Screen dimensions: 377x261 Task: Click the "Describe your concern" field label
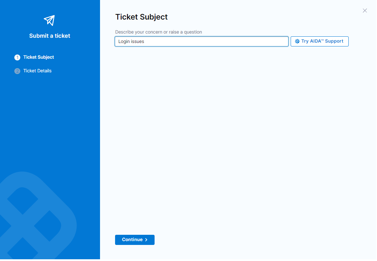coord(158,32)
